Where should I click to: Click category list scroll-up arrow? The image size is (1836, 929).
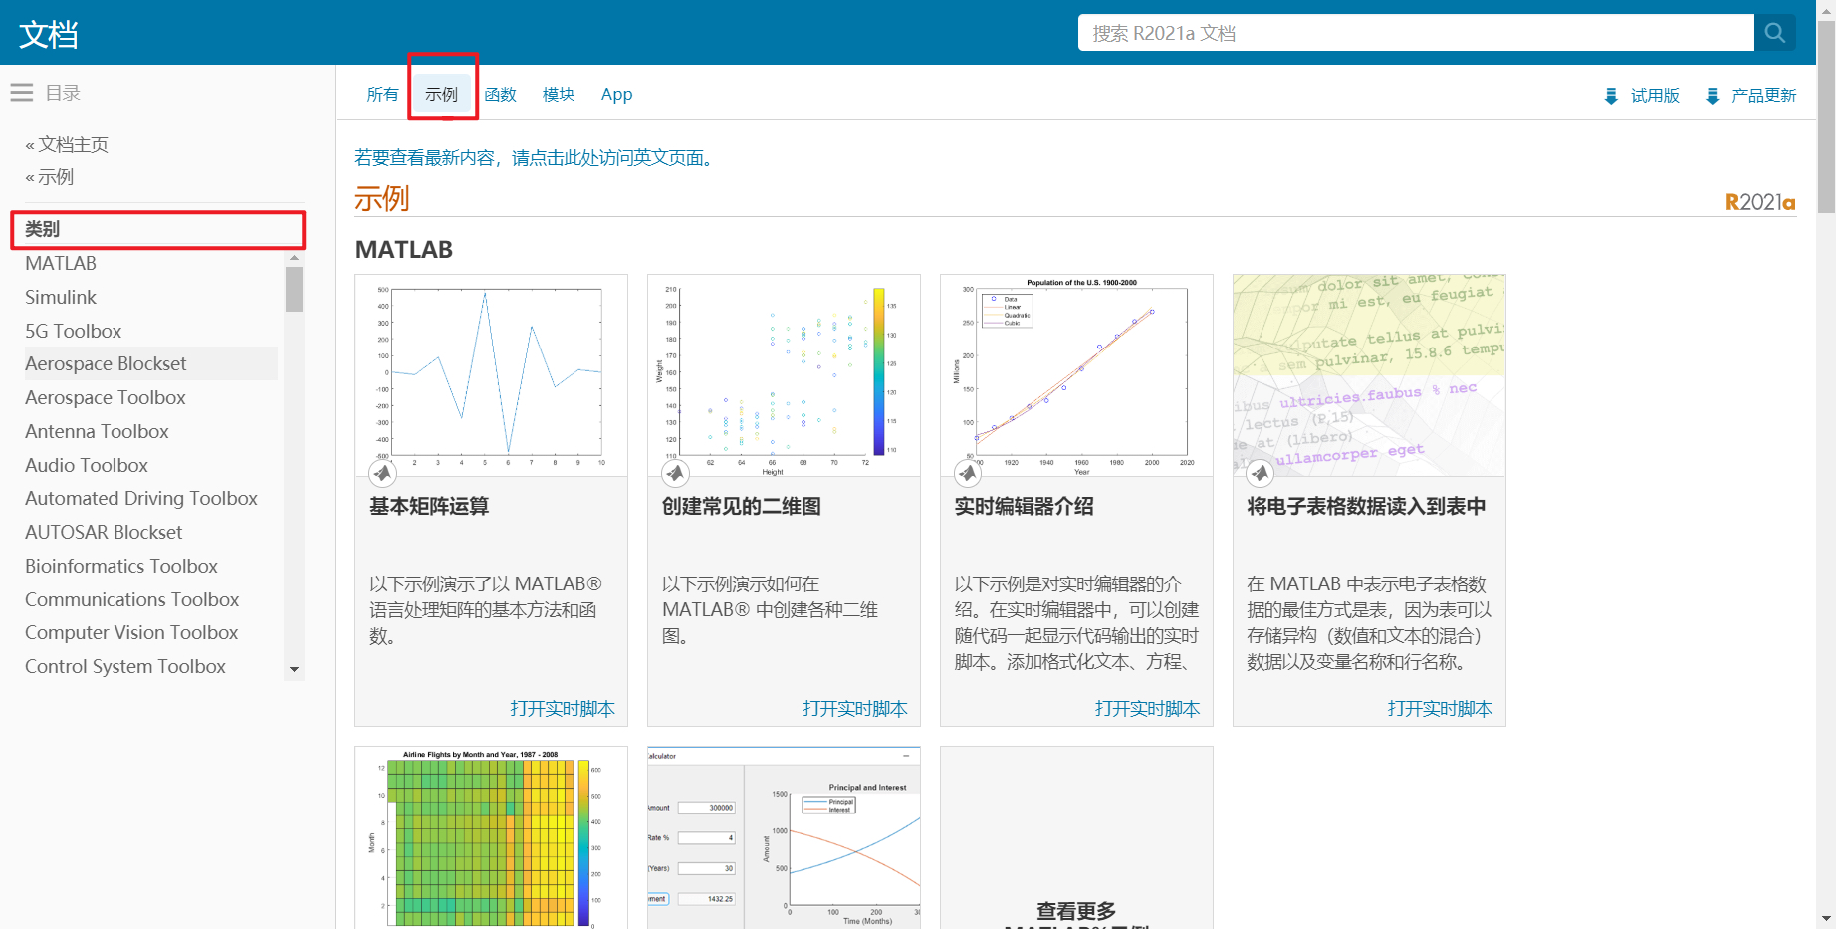click(294, 258)
